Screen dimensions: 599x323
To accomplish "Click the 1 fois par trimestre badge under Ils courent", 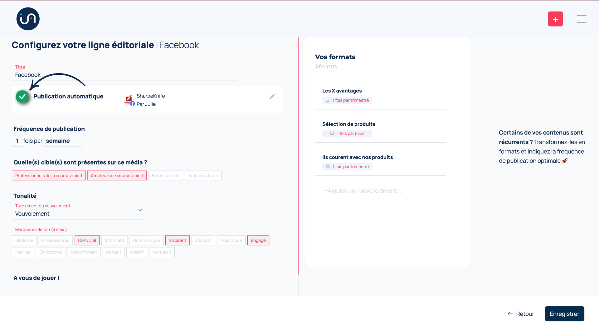I will pos(347,167).
